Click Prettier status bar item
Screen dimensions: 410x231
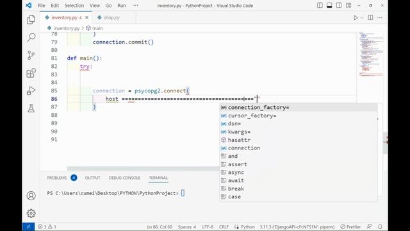click(350, 227)
